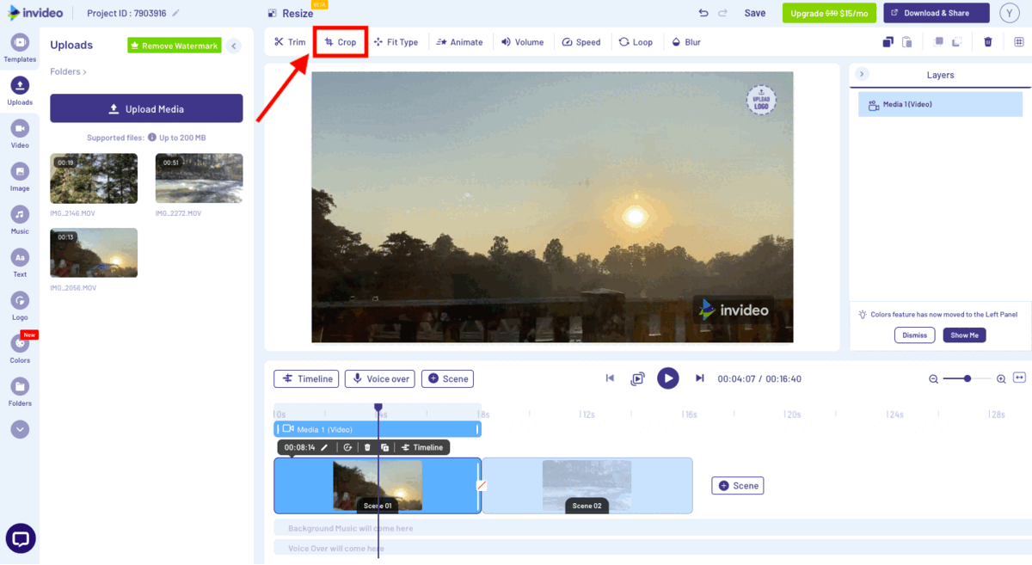Select the IMG_2272.MOV thumbnail
This screenshot has width=1032, height=565.
(199, 178)
